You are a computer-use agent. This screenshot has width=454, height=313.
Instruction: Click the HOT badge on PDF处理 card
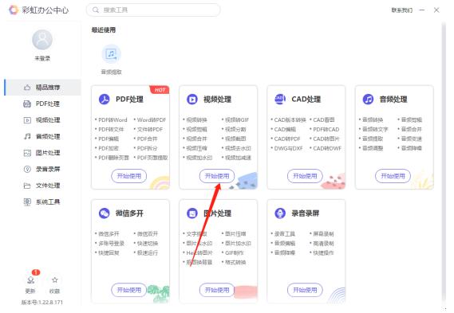(160, 90)
